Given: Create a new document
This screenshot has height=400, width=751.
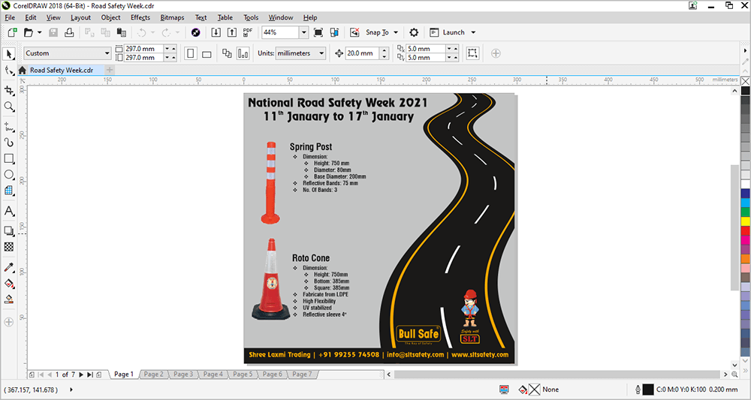Looking at the screenshot, I should 13,32.
